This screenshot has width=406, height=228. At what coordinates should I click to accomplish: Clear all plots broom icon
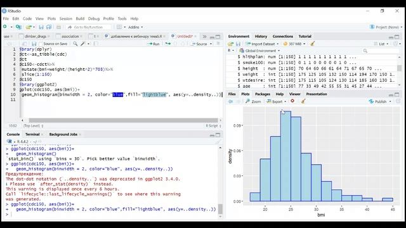(303, 101)
